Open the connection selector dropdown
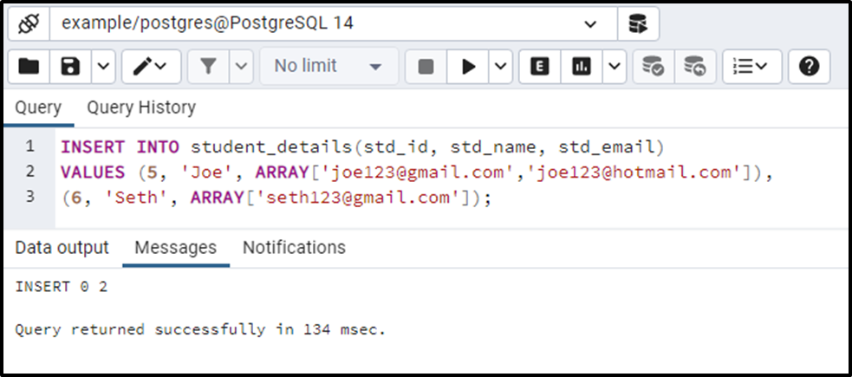852x377 pixels. click(x=334, y=24)
